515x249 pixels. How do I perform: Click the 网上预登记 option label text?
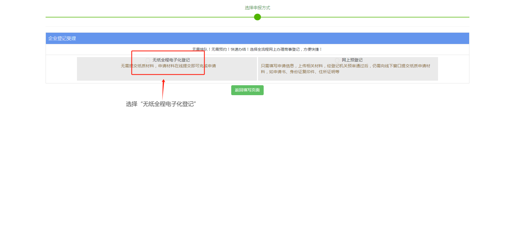(x=352, y=60)
